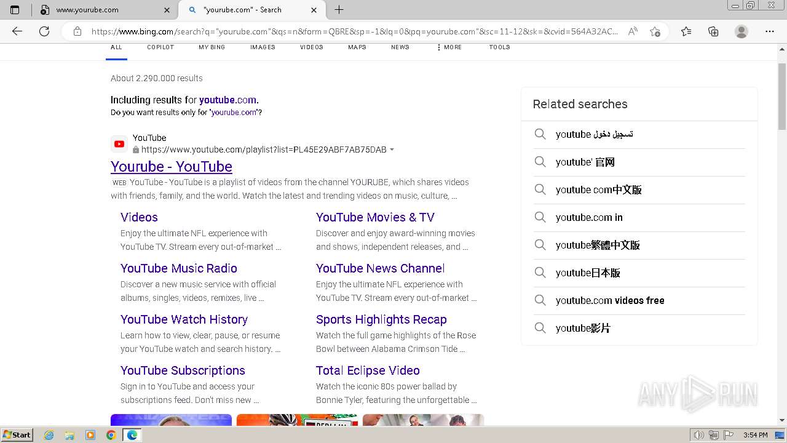
Task: Open the network tray icon
Action: (x=714, y=435)
